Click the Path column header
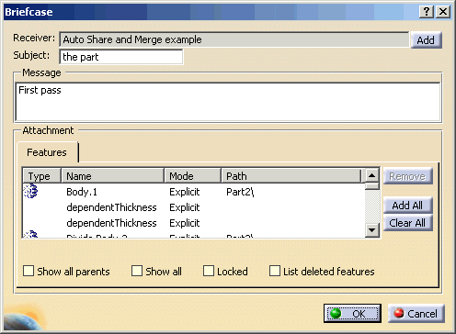This screenshot has width=456, height=334. click(x=291, y=176)
